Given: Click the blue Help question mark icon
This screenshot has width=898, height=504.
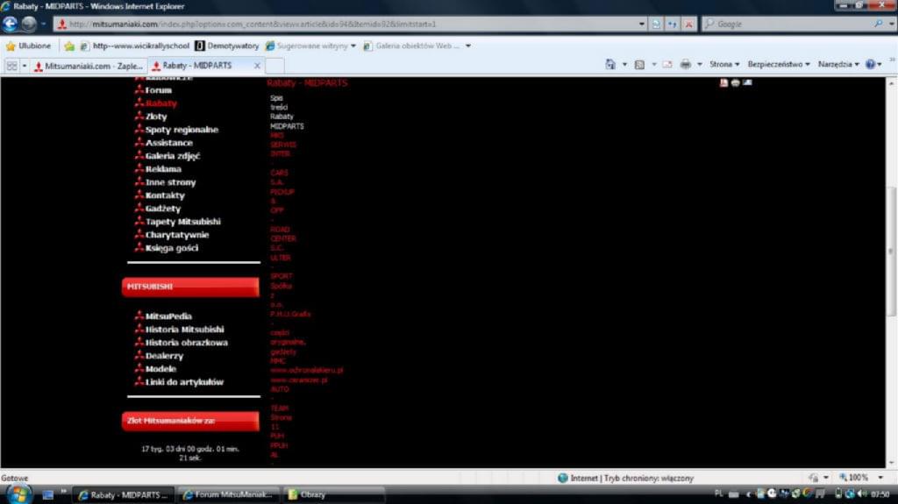Looking at the screenshot, I should point(871,64).
